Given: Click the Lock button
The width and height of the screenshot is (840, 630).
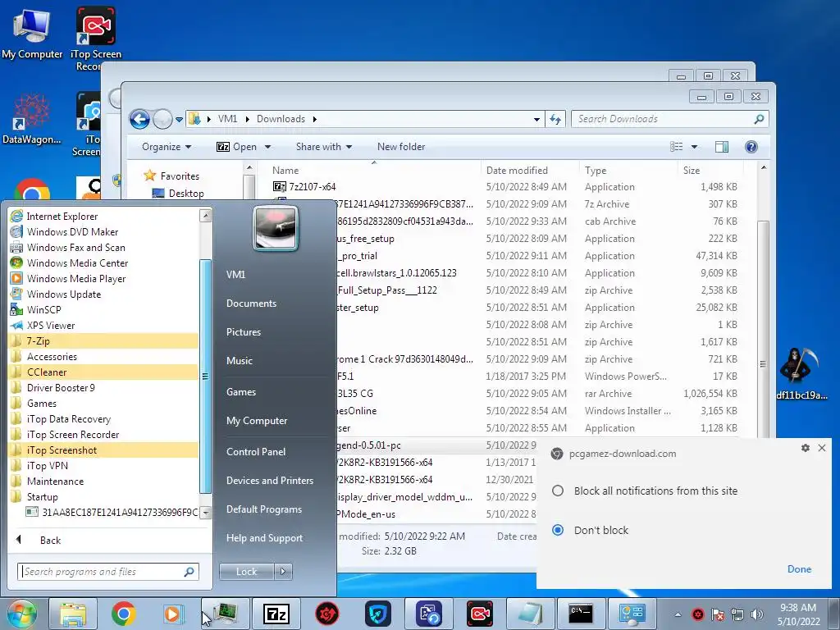Looking at the screenshot, I should 246,572.
